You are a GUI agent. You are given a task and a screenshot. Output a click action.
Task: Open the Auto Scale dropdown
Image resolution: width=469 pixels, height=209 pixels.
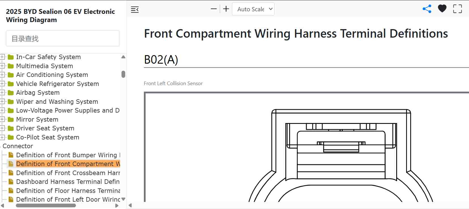[x=253, y=9]
